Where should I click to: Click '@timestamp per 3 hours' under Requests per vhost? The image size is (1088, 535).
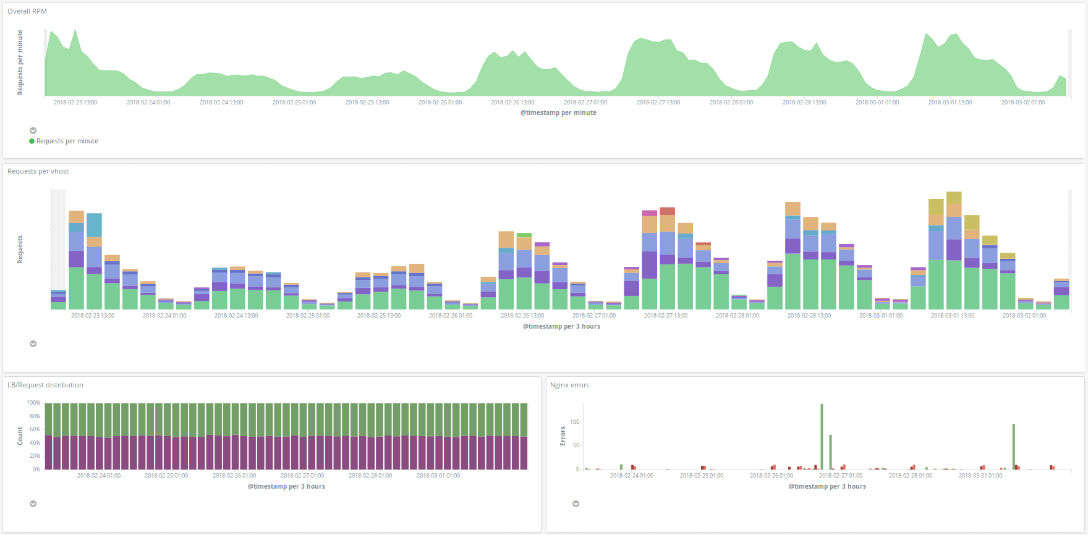pyautogui.click(x=561, y=326)
